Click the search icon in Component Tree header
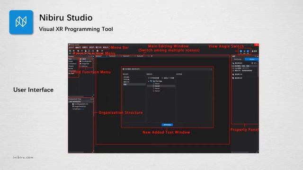Screen dimensions: 303x170 91,99
